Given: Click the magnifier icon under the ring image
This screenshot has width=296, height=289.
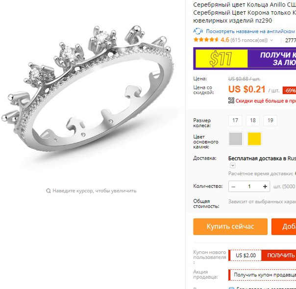Looking at the screenshot, I should tap(49, 191).
